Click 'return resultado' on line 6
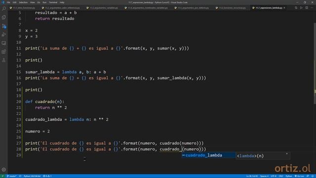The image size is (316, 178). [x=55, y=19]
